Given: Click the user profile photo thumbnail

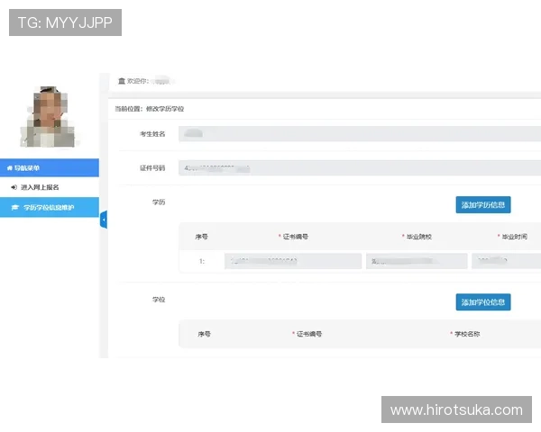Looking at the screenshot, I should pyautogui.click(x=49, y=116).
